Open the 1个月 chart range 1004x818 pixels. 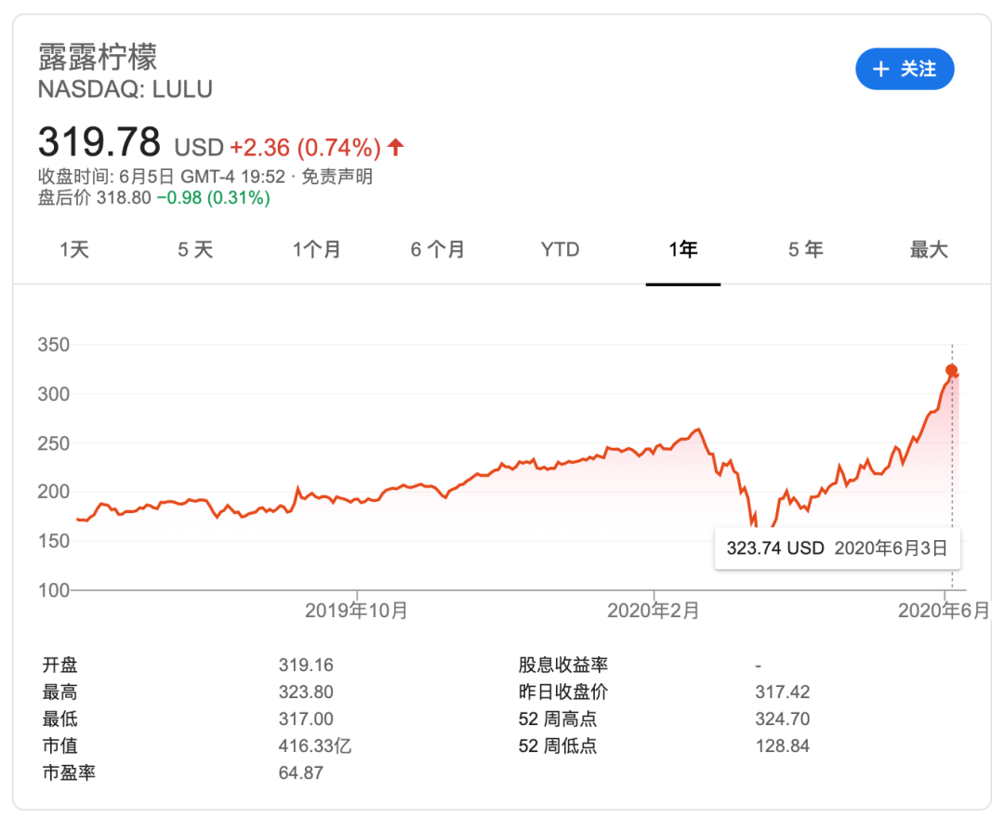click(x=316, y=249)
